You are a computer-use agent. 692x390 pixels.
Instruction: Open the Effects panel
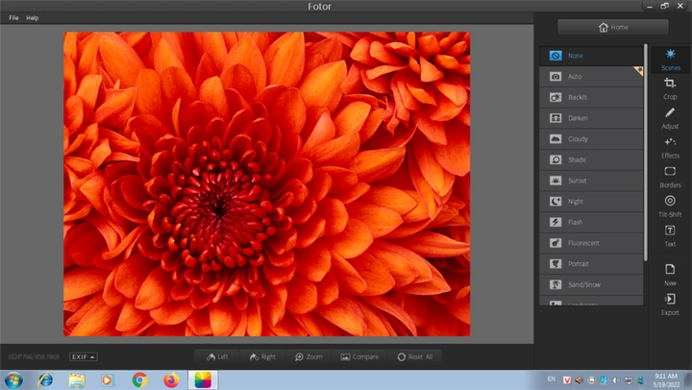coord(670,148)
